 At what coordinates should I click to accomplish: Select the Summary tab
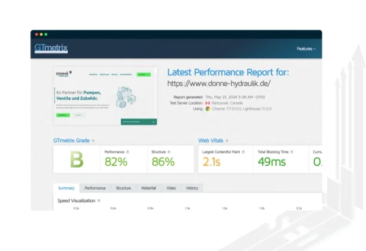66,188
